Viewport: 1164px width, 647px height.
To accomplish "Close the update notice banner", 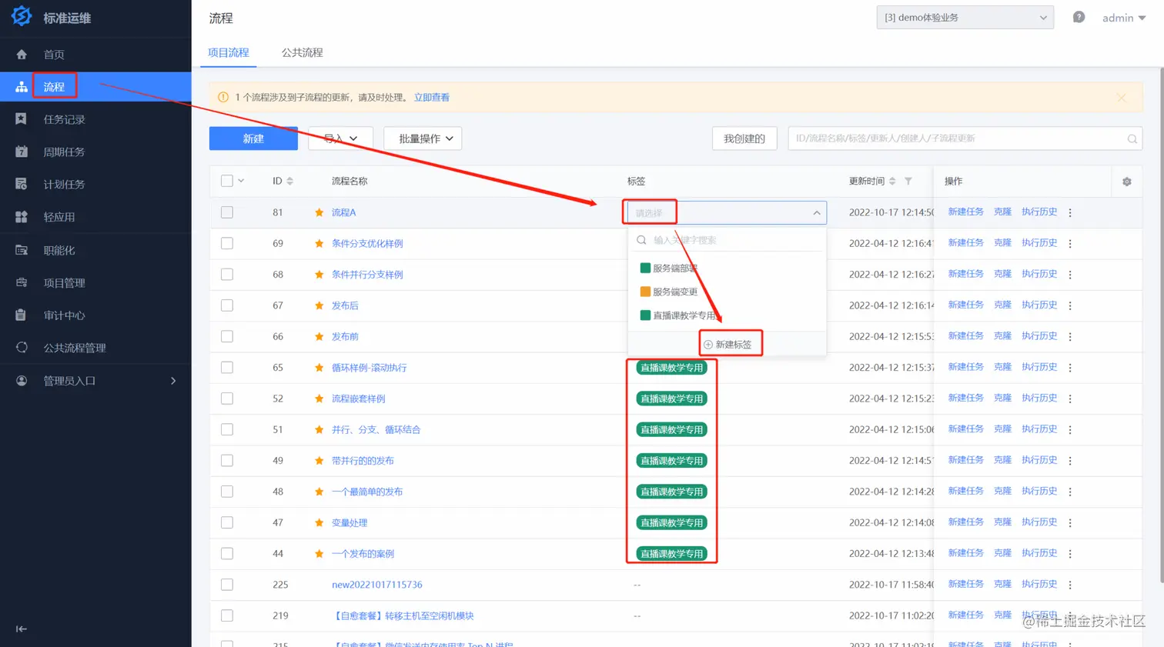I will [1121, 98].
